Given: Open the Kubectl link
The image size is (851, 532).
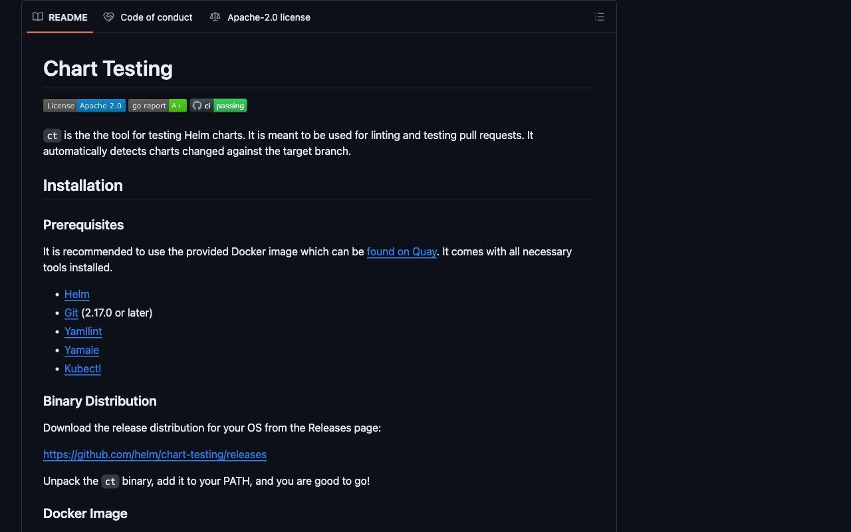Looking at the screenshot, I should point(82,368).
